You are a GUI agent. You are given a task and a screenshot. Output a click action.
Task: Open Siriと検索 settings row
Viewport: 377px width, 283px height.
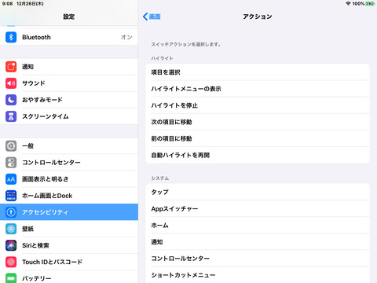pos(69,245)
